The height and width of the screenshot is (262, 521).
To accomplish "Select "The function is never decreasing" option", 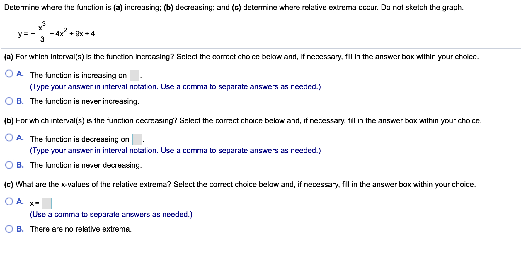I will (9, 165).
